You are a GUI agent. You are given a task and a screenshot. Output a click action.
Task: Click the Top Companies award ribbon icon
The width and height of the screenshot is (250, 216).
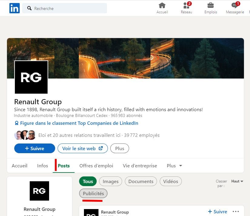[x=16, y=123]
